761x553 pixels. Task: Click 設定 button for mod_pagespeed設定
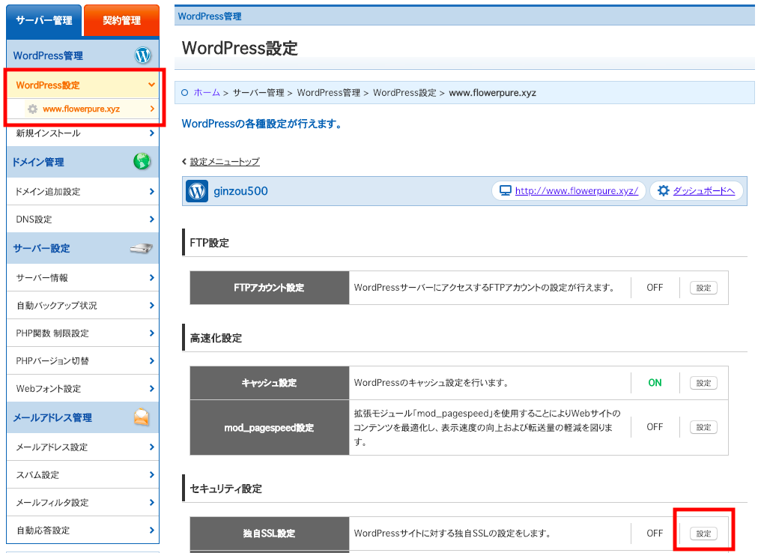click(x=703, y=427)
